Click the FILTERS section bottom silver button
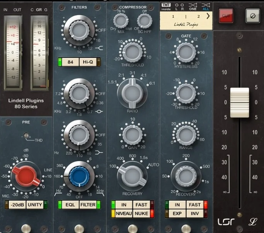 tap(79, 229)
